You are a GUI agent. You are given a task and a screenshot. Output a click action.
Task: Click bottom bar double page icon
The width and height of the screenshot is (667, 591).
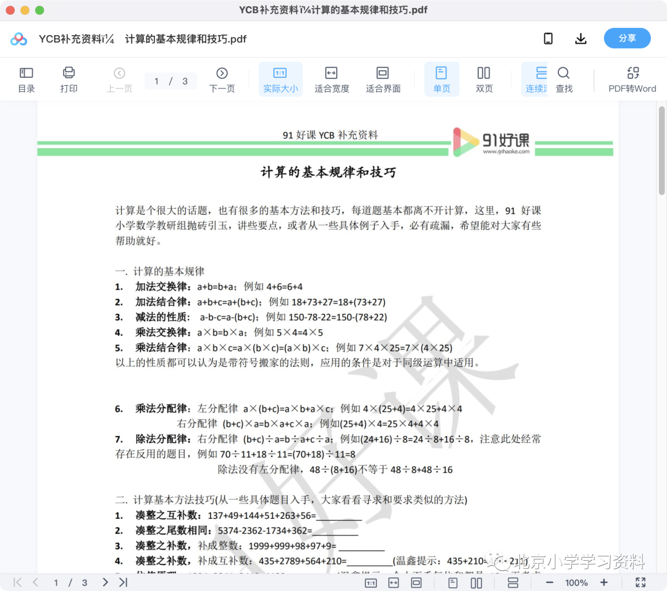click(x=476, y=583)
